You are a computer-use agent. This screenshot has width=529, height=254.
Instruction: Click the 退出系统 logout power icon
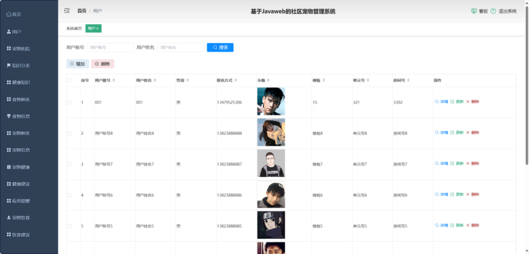tap(493, 11)
